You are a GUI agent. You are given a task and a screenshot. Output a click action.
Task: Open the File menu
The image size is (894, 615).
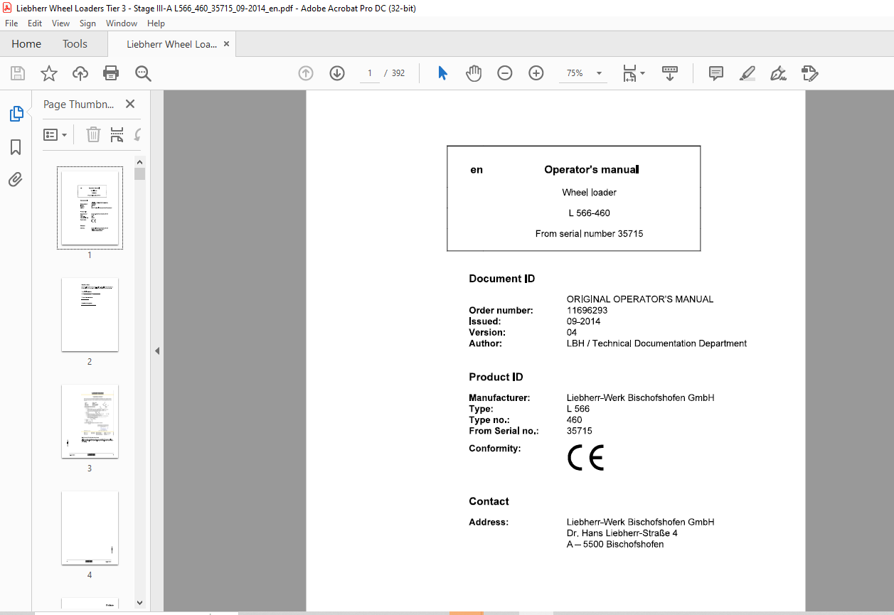tap(11, 23)
